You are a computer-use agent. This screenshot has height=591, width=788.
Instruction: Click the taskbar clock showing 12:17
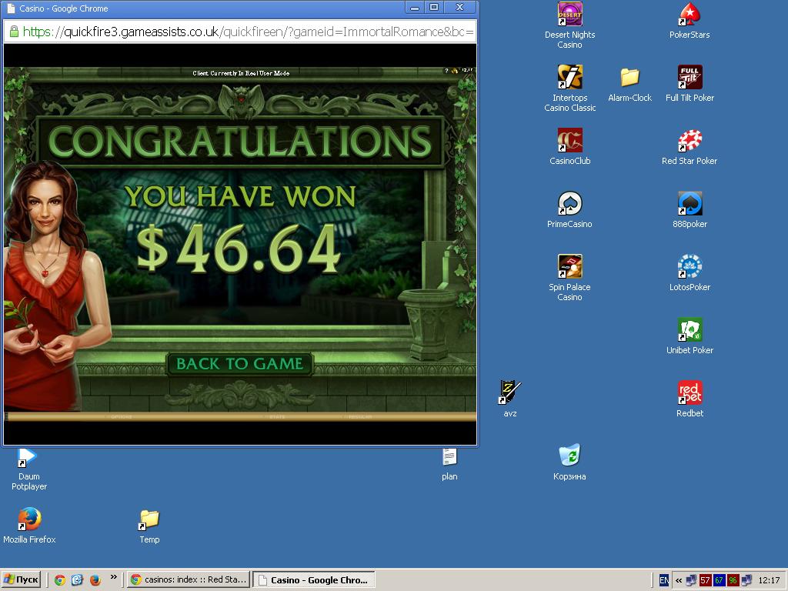coord(769,580)
